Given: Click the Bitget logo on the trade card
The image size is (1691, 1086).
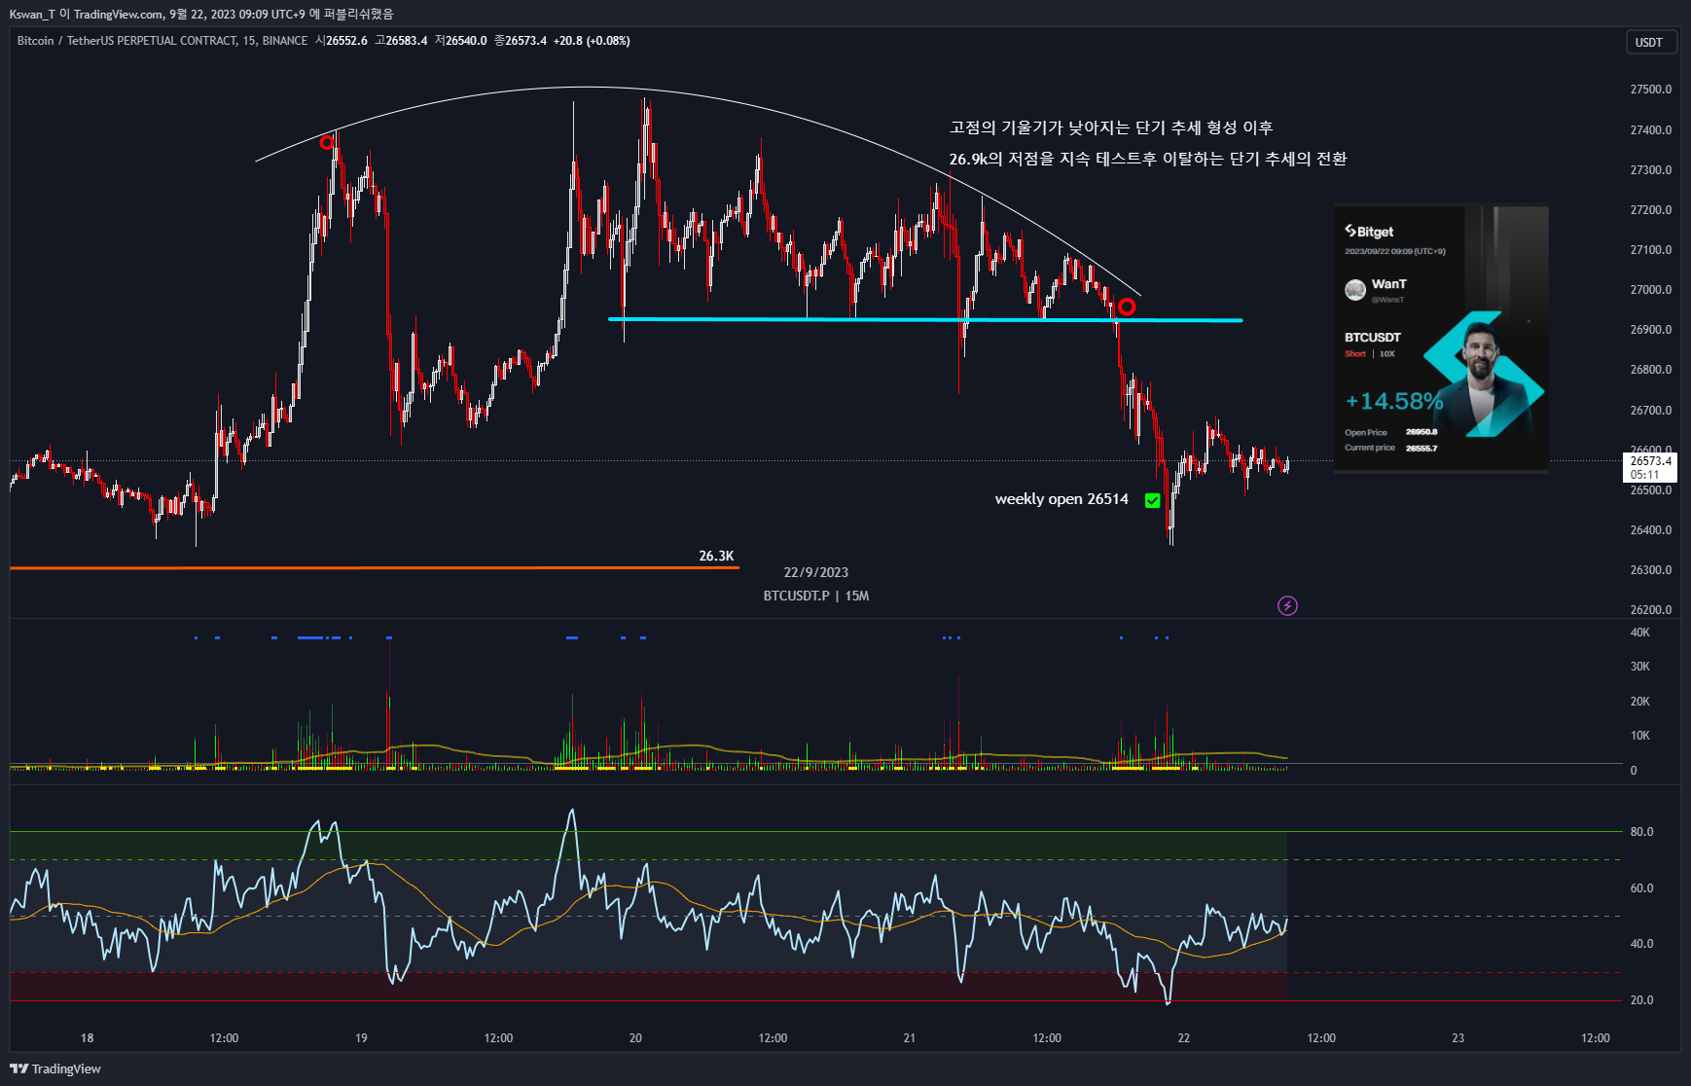Looking at the screenshot, I should (1369, 232).
